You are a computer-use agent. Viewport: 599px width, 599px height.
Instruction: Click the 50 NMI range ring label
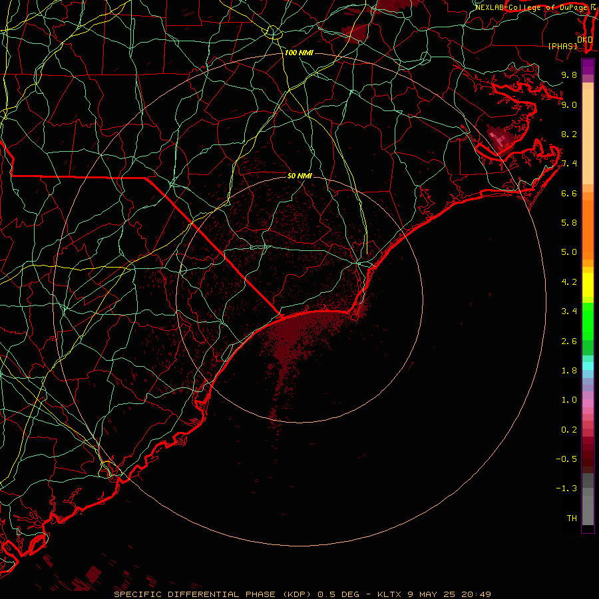point(299,176)
